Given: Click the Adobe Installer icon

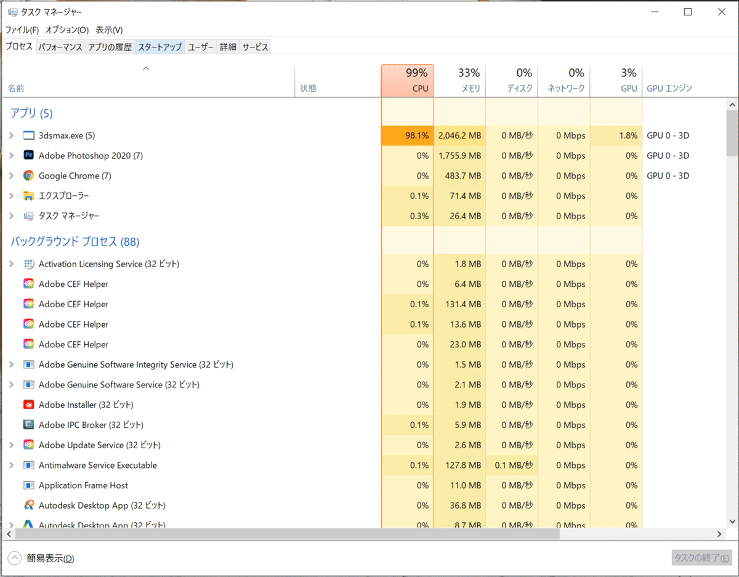Looking at the screenshot, I should (28, 405).
